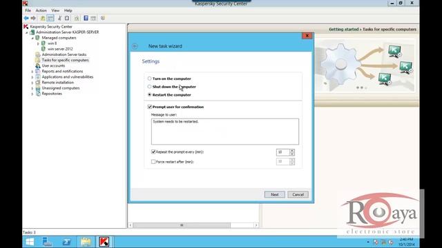Click the User accounts icon

(x=37, y=66)
